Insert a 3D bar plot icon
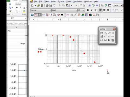Image resolution: width=130 pixels, height=97 pixels. point(90,15)
